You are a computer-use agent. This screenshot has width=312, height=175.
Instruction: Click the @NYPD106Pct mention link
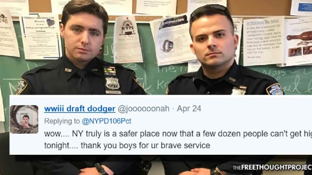(106, 121)
